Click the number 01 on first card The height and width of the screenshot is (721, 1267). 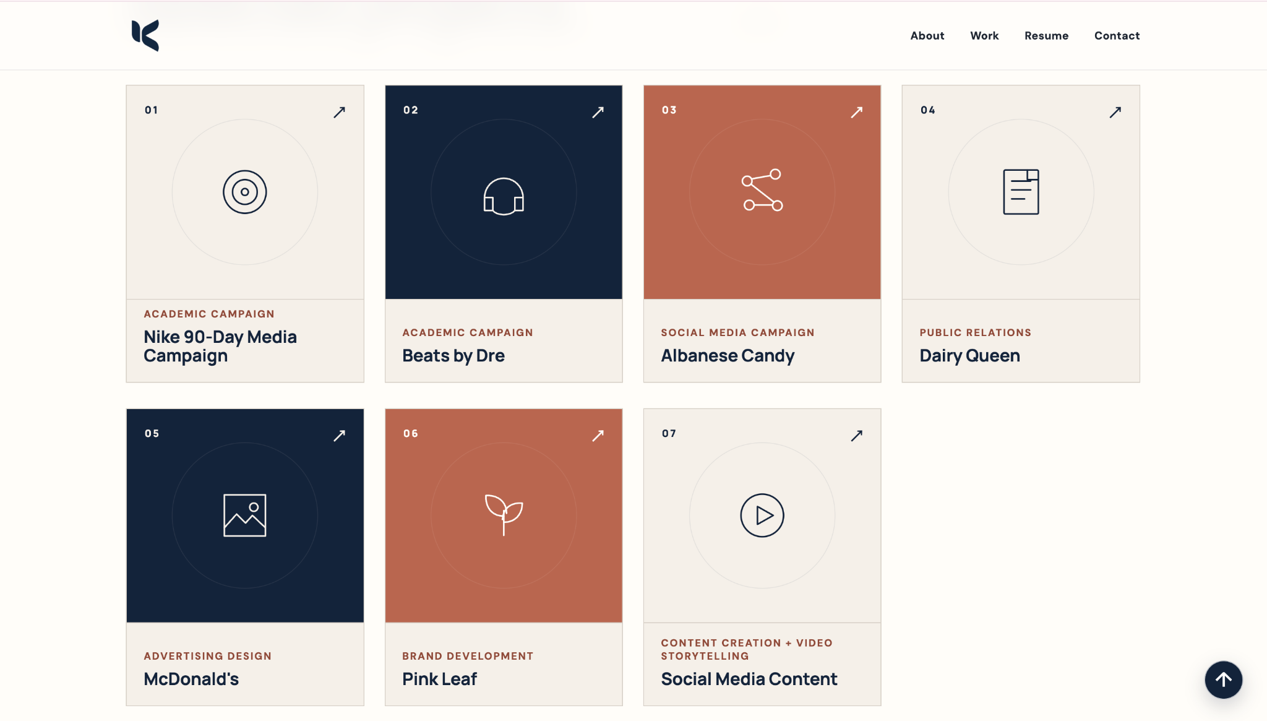(x=152, y=110)
